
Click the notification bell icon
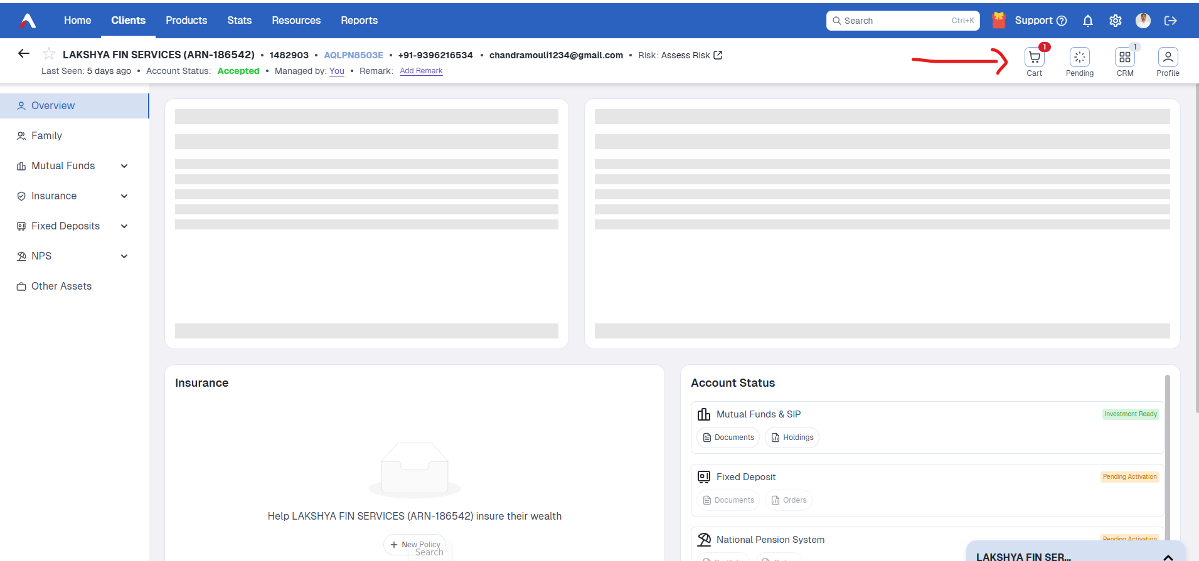1088,21
